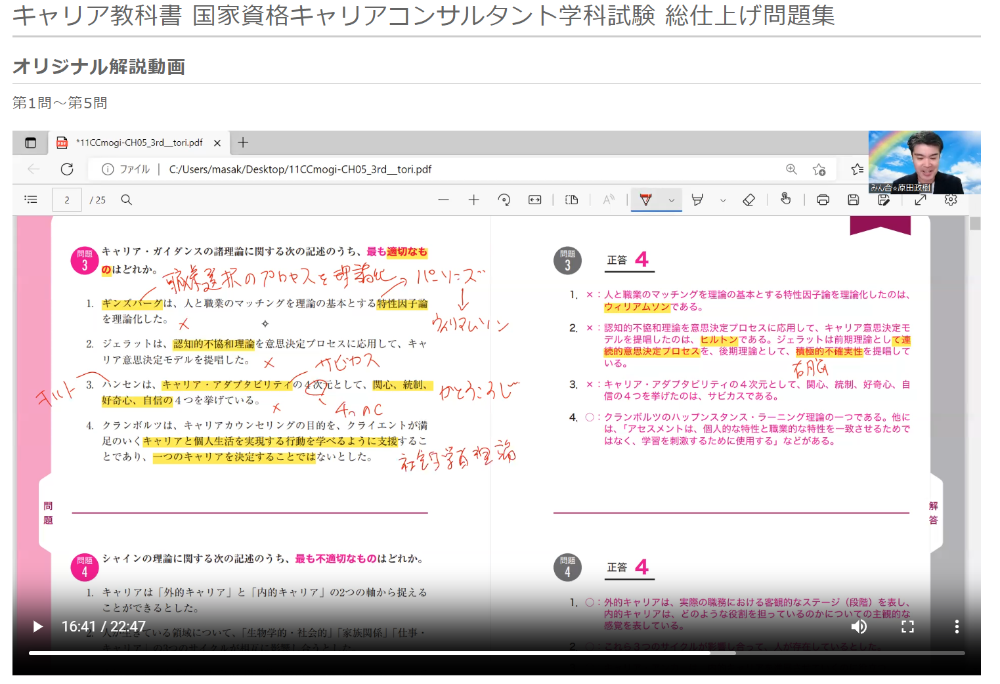Click the zoom magnifier in address bar
The width and height of the screenshot is (1000, 684).
click(x=792, y=169)
